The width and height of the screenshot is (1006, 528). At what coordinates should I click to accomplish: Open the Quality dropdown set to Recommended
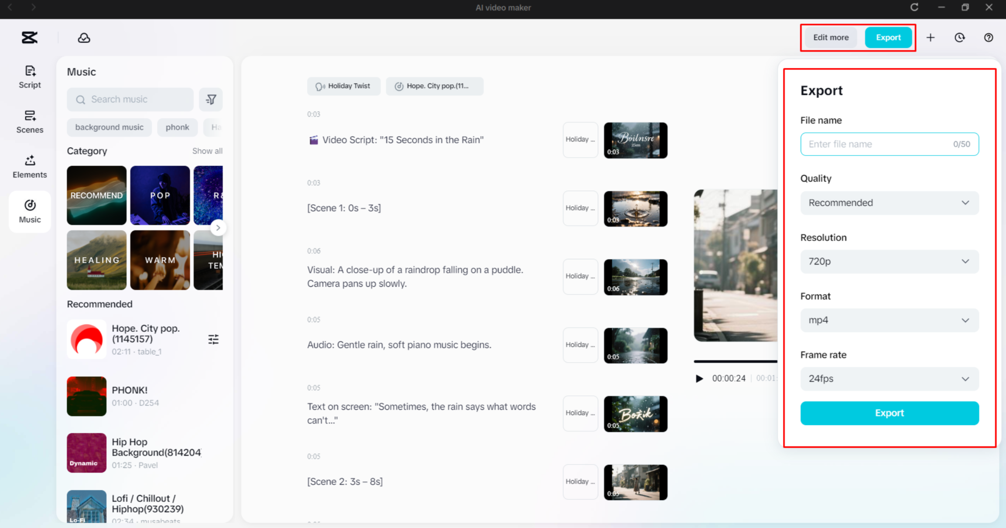coord(889,202)
